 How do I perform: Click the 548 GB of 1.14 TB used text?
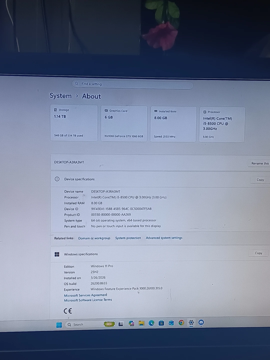point(68,135)
